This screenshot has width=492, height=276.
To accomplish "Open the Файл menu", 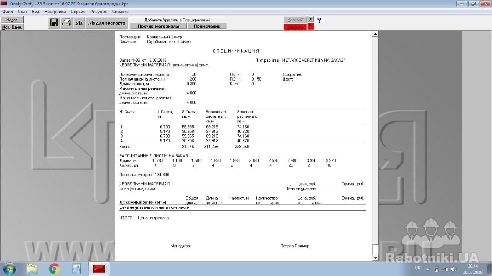I will (8, 12).
